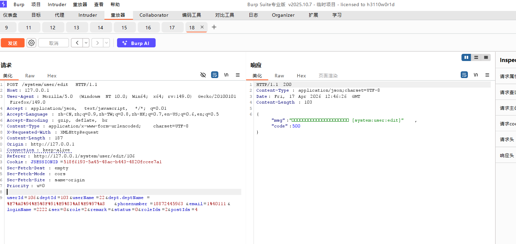The image size is (516, 244).
Task: Switch to 目标 tab
Action: pyautogui.click(x=36, y=15)
